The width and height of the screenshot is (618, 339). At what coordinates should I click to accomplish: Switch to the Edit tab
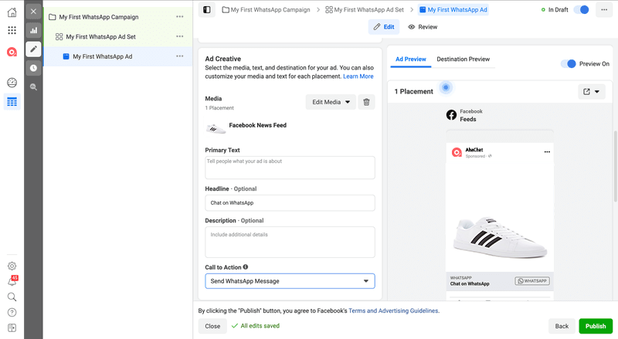384,27
